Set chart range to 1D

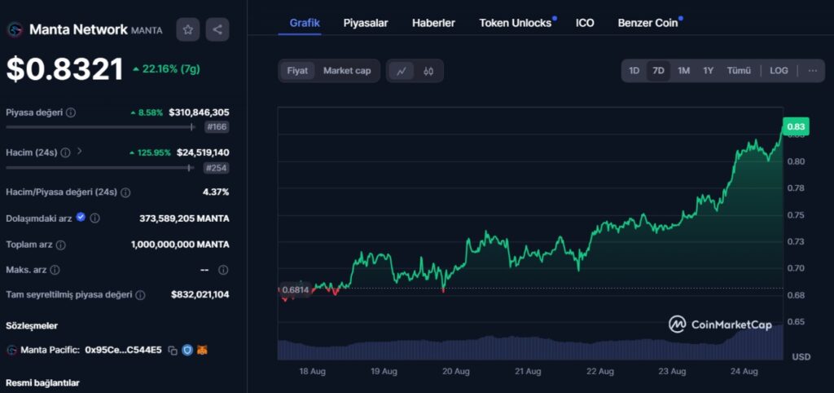tap(634, 71)
